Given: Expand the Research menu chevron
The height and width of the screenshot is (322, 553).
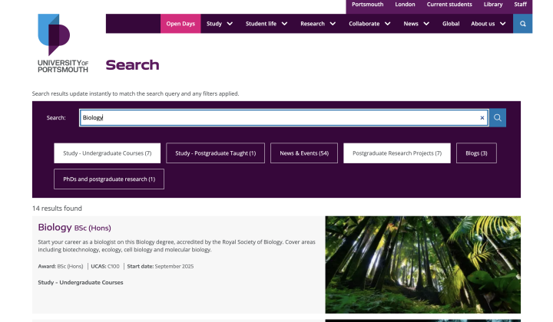Looking at the screenshot, I should [333, 24].
